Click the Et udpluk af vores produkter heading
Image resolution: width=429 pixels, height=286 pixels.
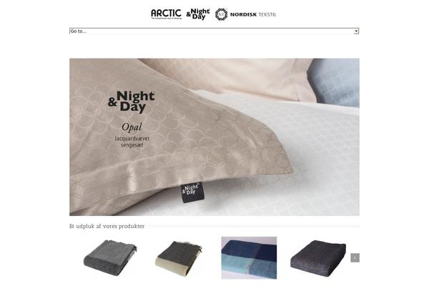pyautogui.click(x=107, y=227)
